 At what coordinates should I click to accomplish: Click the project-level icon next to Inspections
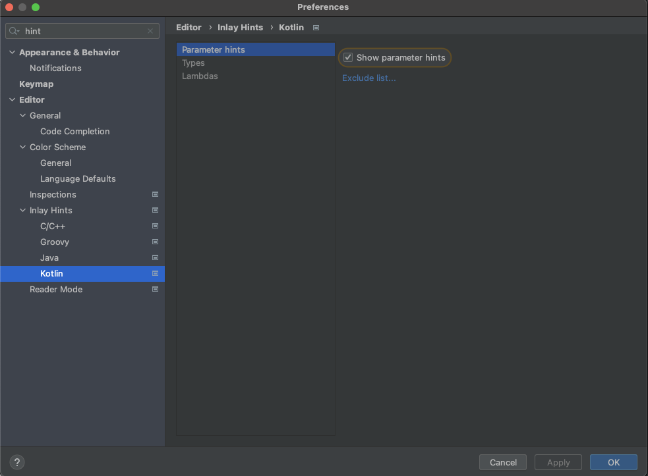click(156, 194)
